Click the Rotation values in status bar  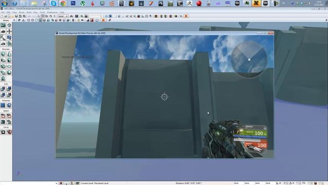coord(189,183)
